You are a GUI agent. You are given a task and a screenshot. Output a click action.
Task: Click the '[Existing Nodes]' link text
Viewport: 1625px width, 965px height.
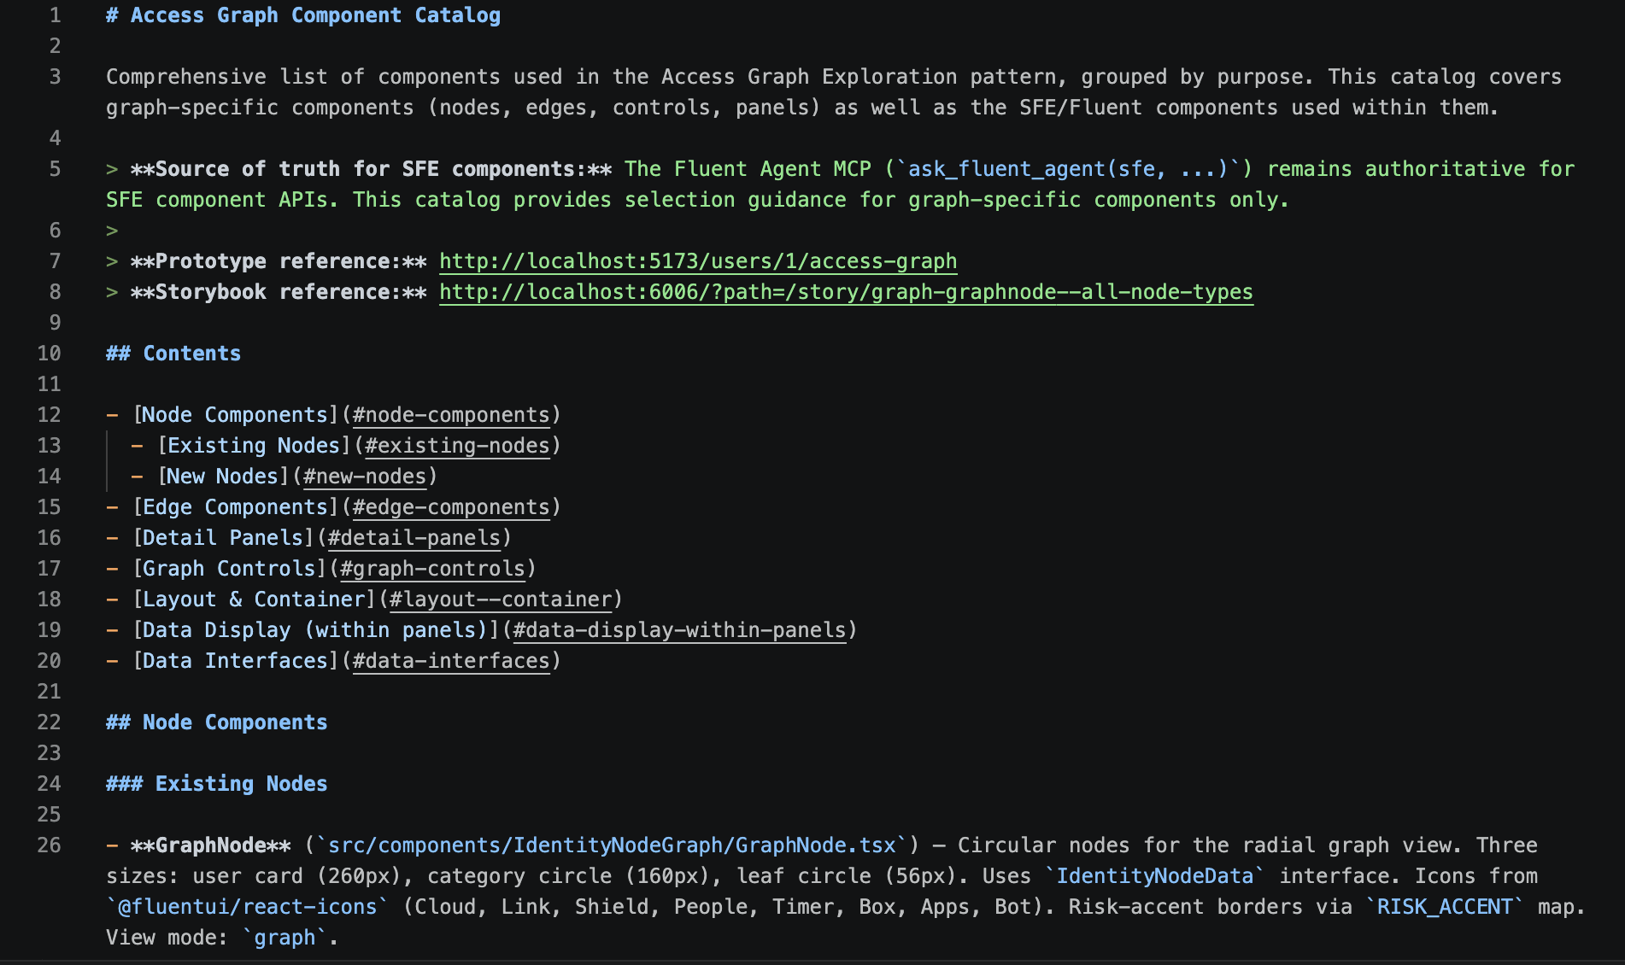(x=255, y=446)
